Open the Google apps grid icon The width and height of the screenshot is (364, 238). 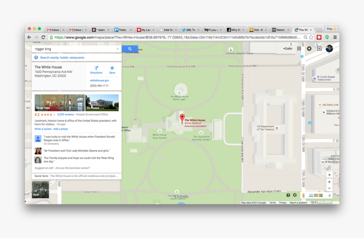tap(299, 49)
